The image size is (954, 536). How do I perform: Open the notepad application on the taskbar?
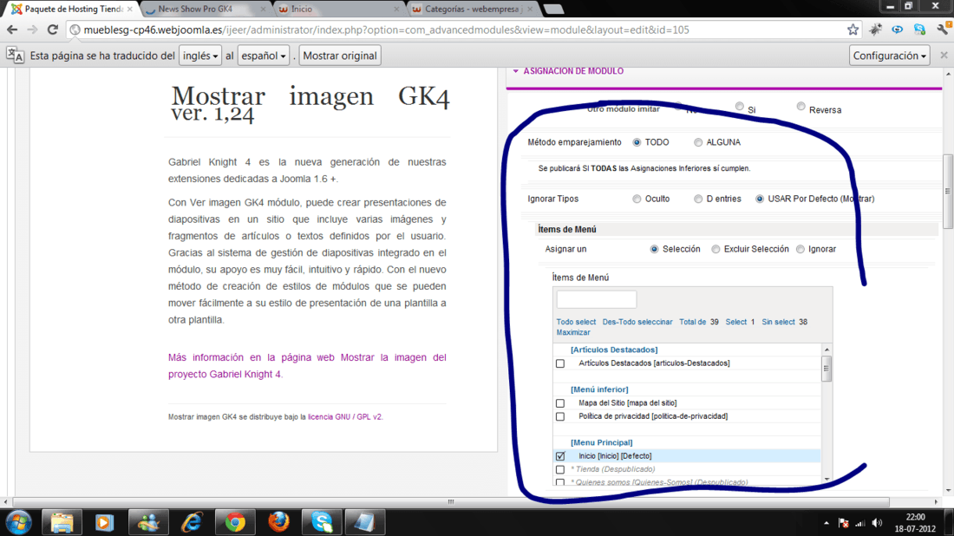click(364, 523)
